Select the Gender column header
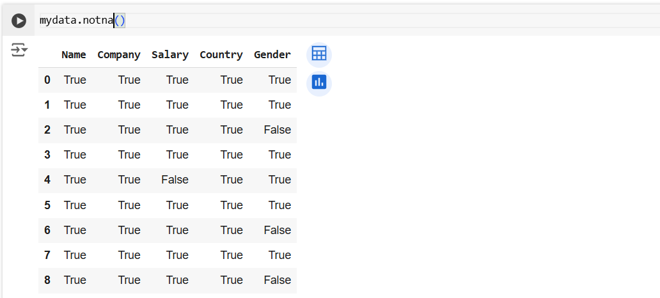Screen dimensions: 660x298 click(272, 55)
